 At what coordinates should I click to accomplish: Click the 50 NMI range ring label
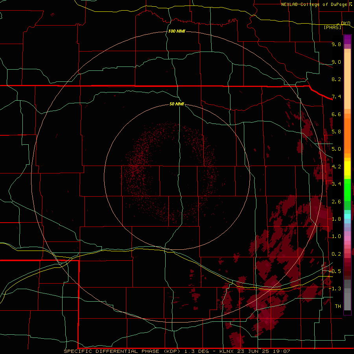[177, 104]
